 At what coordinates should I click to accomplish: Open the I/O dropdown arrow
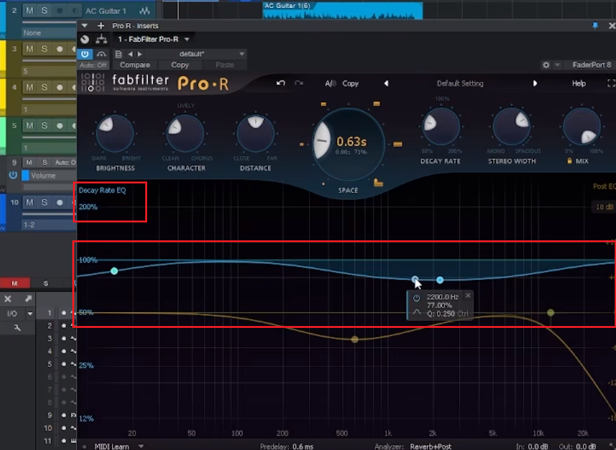pyautogui.click(x=30, y=313)
